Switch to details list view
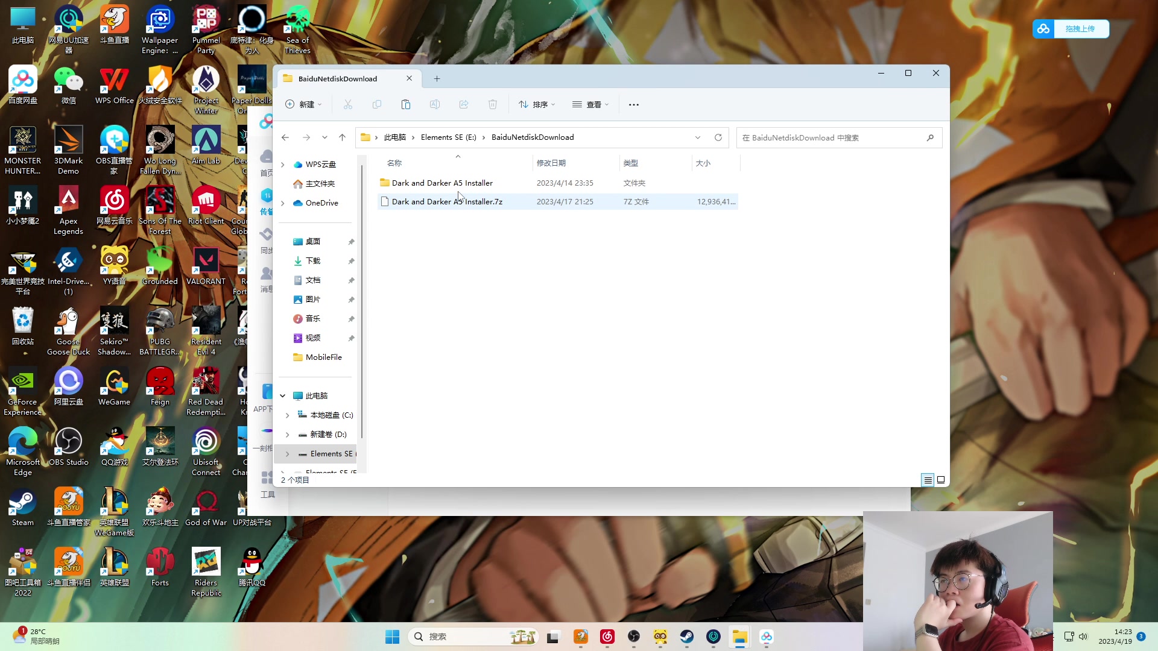This screenshot has height=651, width=1158. point(928,480)
